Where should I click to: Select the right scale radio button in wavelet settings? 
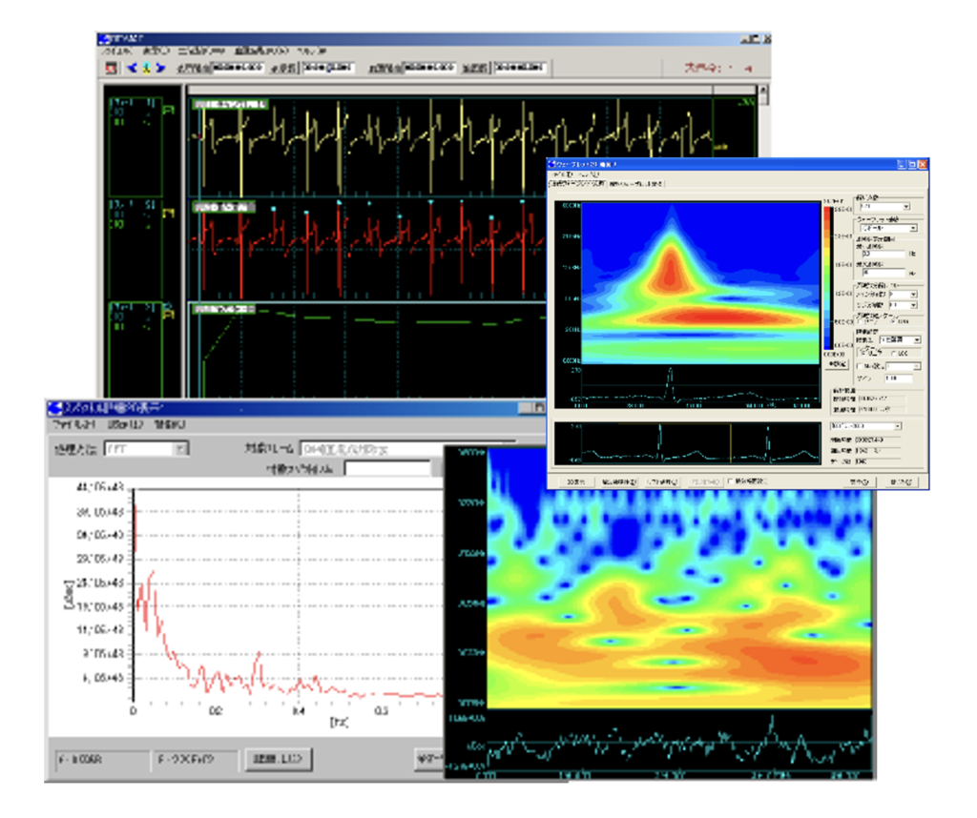point(893,353)
